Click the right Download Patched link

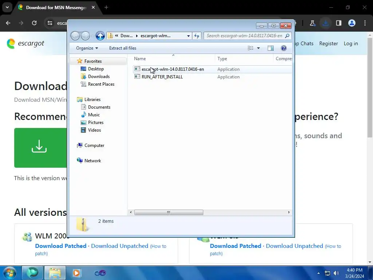pyautogui.click(x=236, y=246)
